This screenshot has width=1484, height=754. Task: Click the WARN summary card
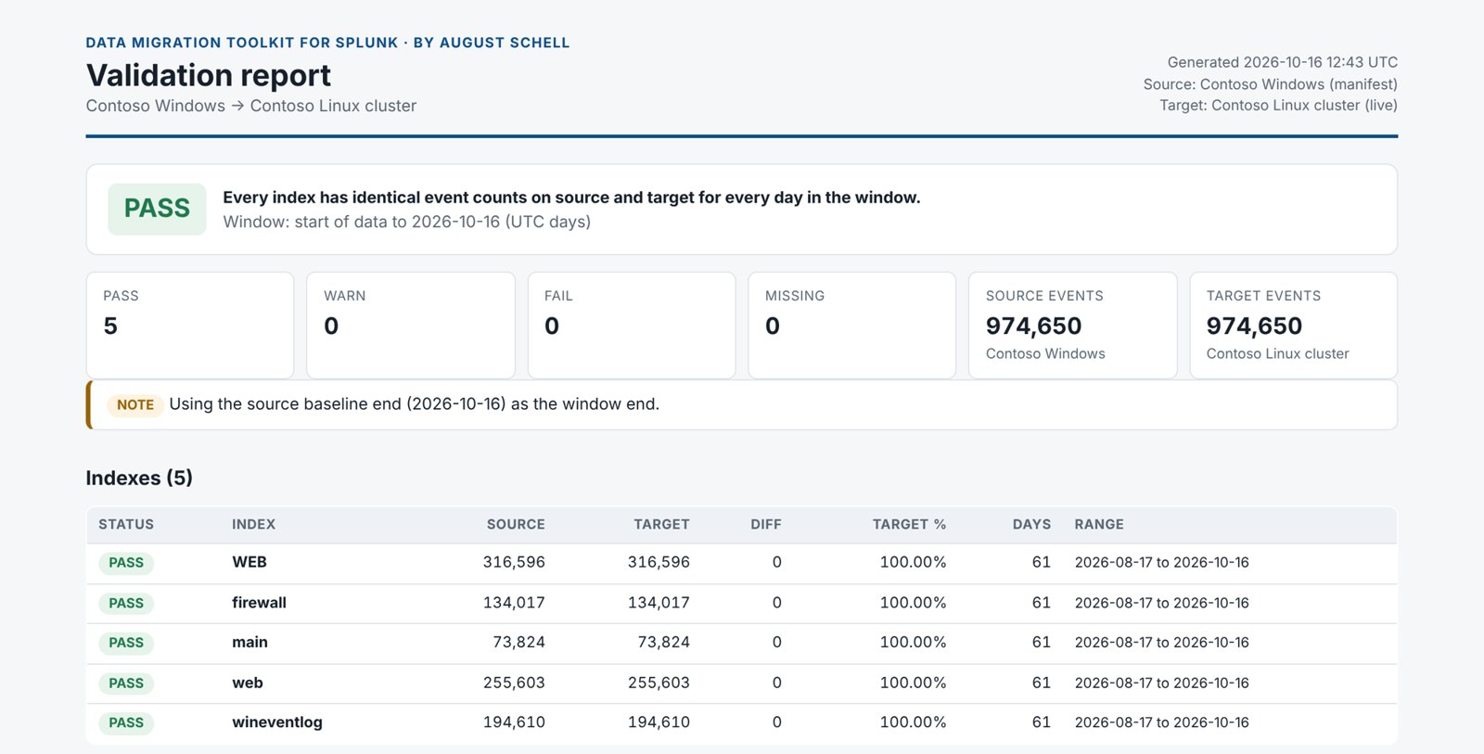tap(411, 325)
